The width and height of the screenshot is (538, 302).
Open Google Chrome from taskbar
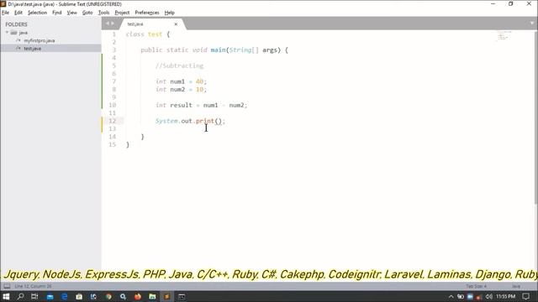(108, 296)
